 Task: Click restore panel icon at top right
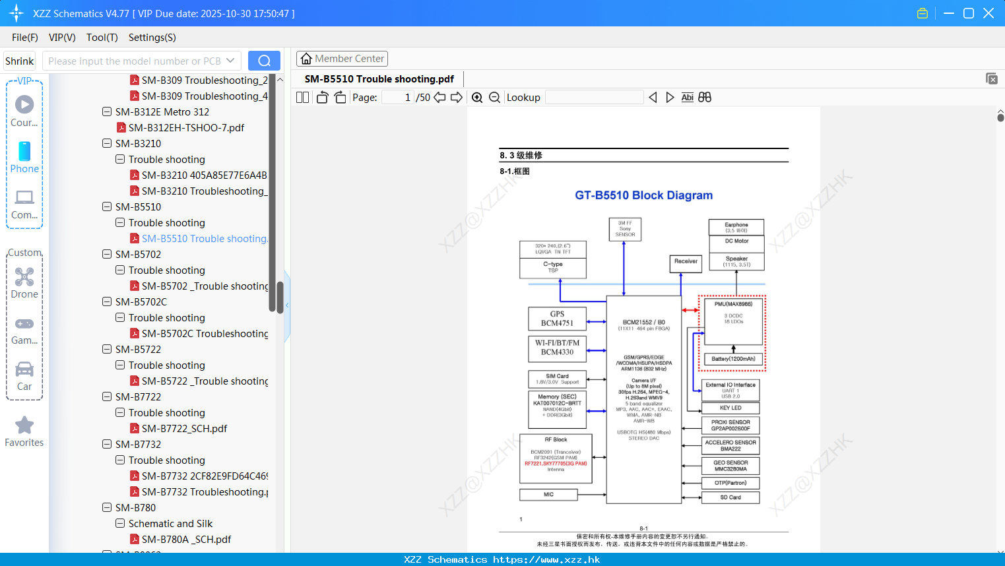coord(992,79)
